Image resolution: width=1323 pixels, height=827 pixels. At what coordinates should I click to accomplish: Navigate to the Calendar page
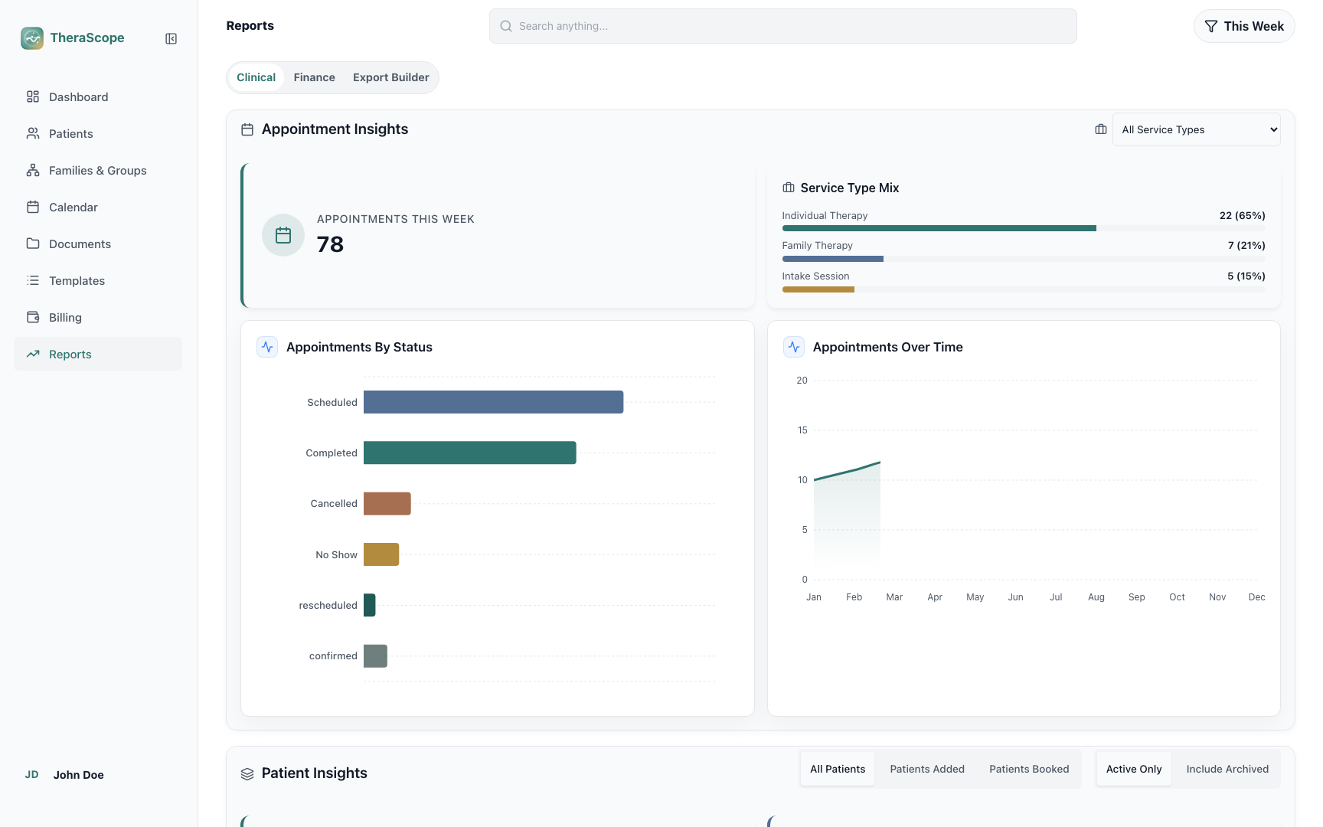click(x=98, y=207)
